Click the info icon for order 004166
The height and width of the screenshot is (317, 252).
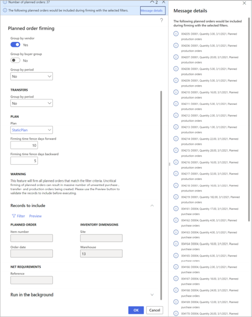coord(176,266)
